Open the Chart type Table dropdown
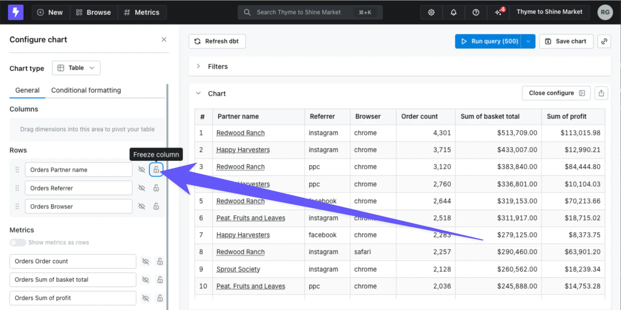621x310 pixels. (76, 68)
